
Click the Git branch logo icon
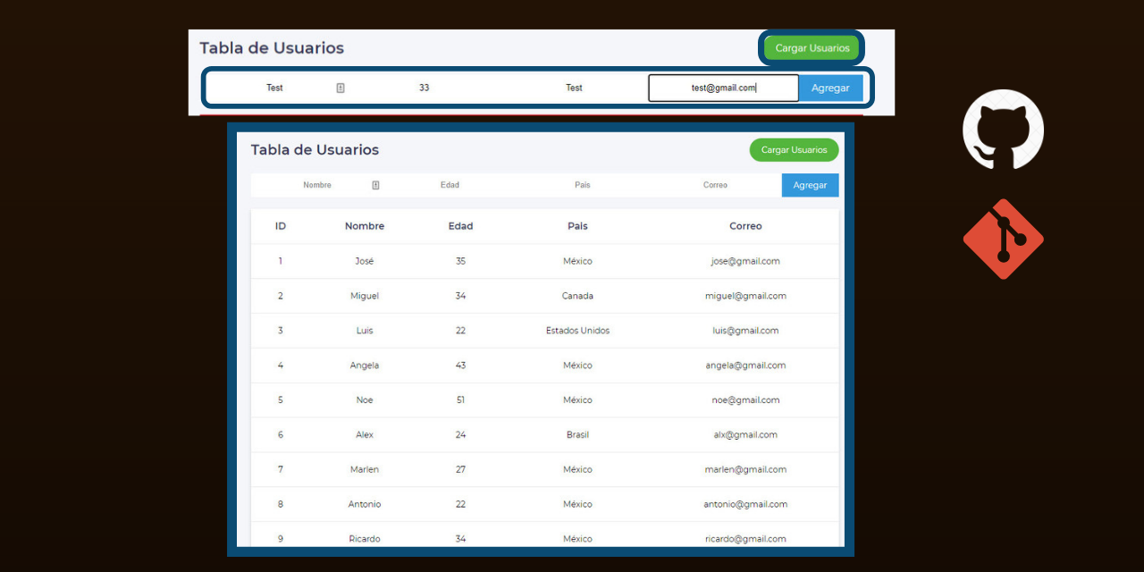click(x=1003, y=237)
